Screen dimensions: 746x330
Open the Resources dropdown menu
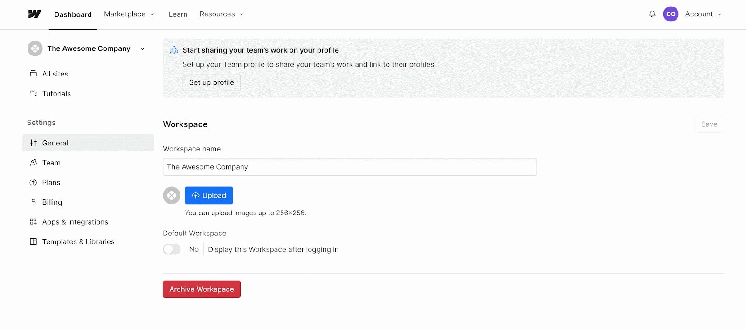click(x=221, y=14)
